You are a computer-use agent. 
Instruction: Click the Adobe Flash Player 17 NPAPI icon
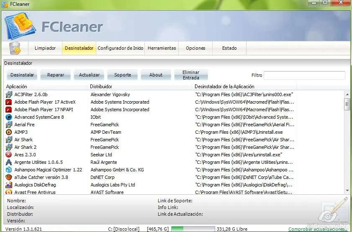point(9,110)
